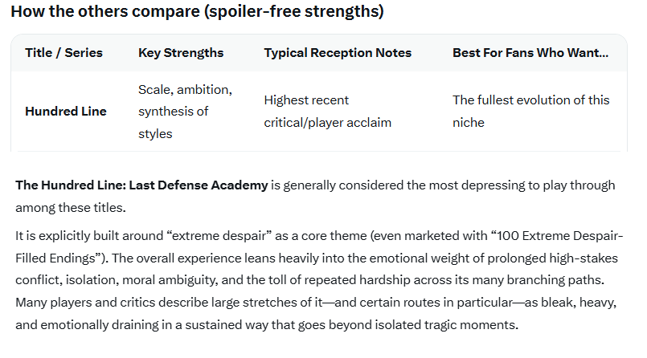The image size is (647, 358).
Task: Select the 'Title / Series' column header
Action: click(x=63, y=53)
